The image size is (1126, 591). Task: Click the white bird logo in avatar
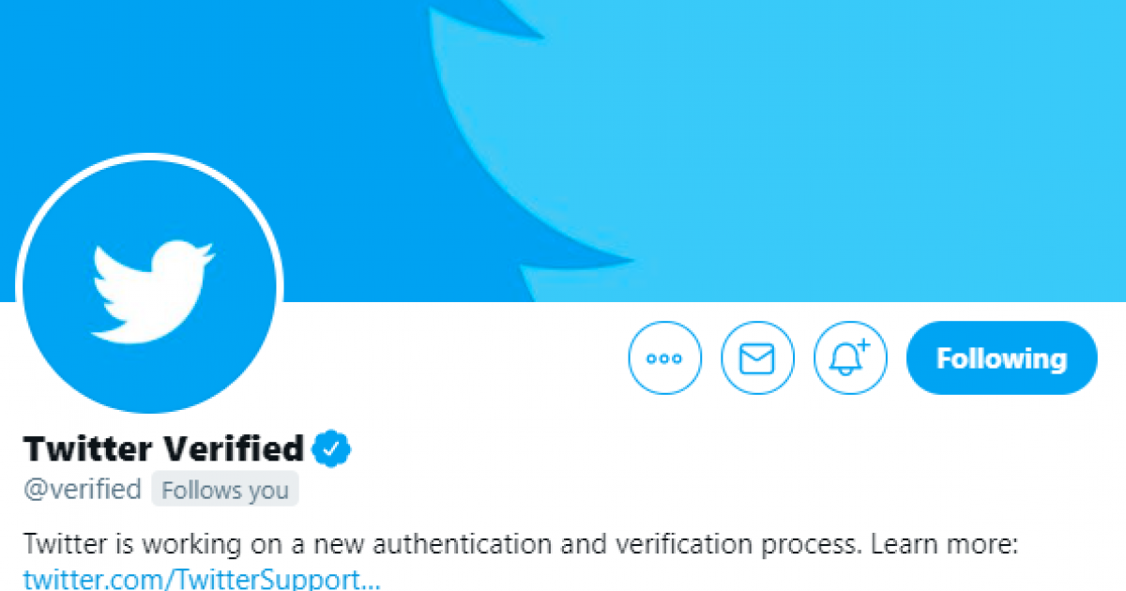152,290
